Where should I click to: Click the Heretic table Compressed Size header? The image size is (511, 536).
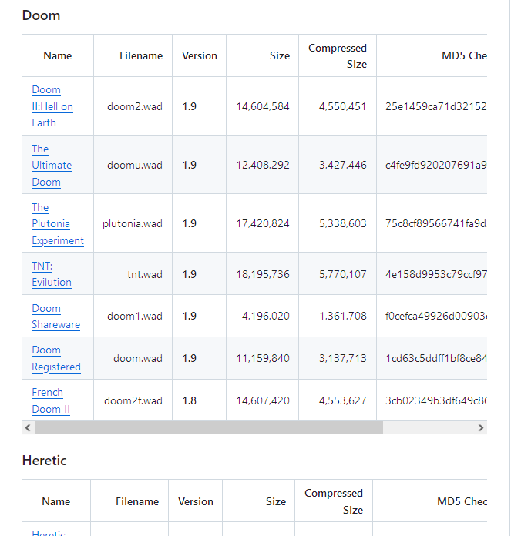[x=334, y=501]
